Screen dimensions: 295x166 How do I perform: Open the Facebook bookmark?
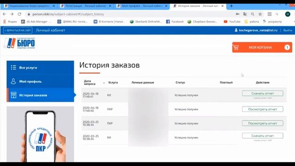[175, 22]
